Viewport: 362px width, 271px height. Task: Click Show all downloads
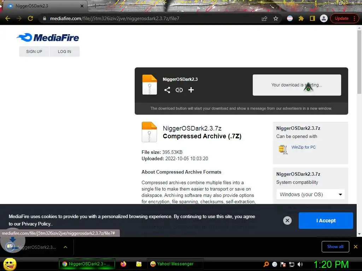tap(335, 247)
